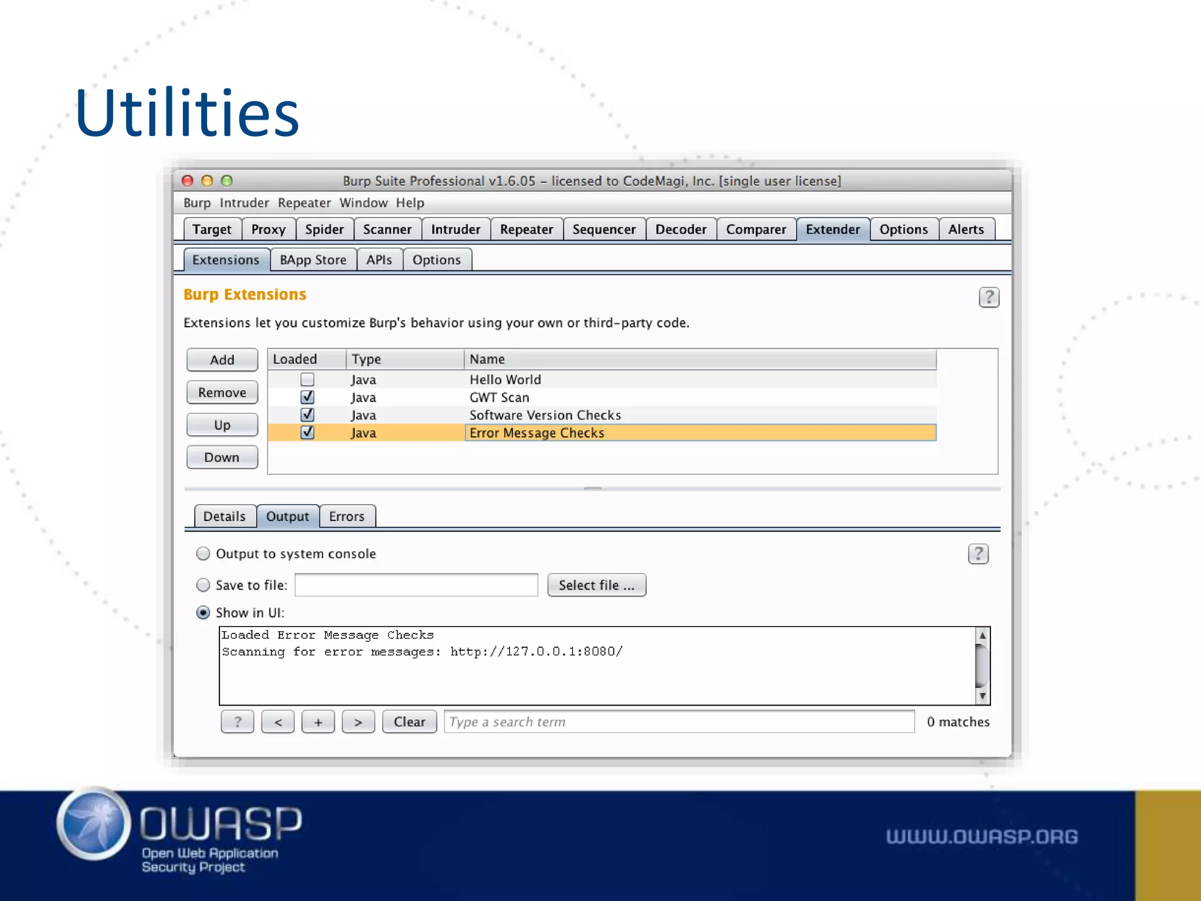Click output scrollbar up arrow

tap(982, 635)
